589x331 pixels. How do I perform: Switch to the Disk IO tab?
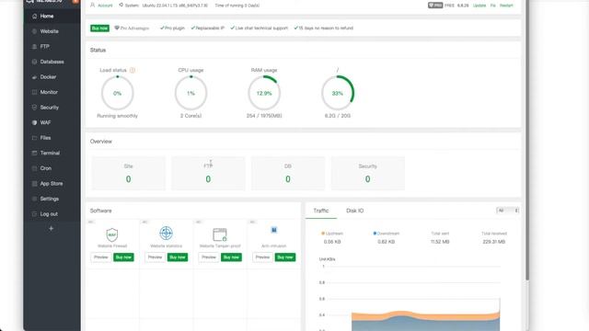pos(355,211)
